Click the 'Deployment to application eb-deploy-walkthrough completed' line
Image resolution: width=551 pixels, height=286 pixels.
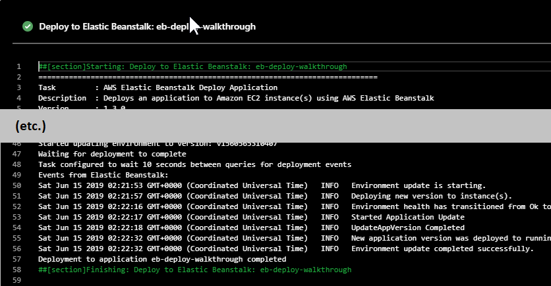click(x=162, y=259)
